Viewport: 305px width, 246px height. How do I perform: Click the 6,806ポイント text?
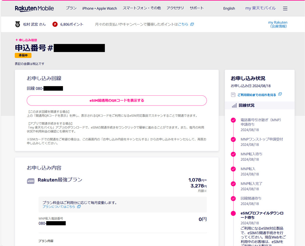(x=72, y=24)
